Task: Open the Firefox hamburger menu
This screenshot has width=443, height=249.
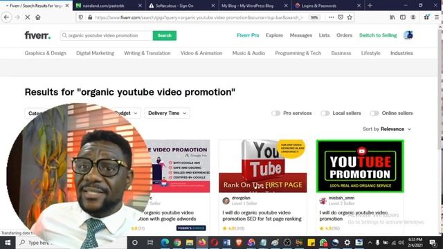Action: coord(437,17)
